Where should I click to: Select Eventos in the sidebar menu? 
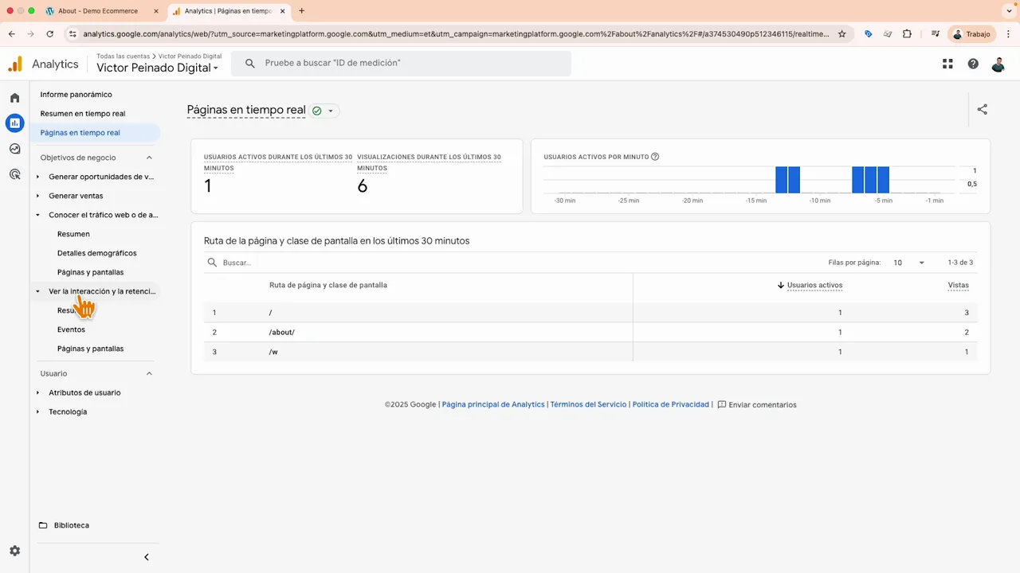[71, 329]
